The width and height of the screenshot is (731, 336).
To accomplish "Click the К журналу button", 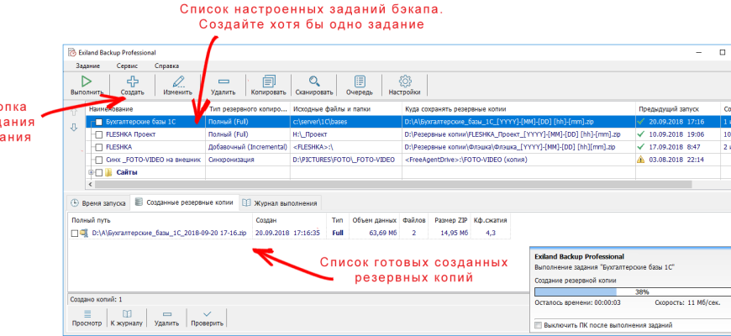I will pos(124,318).
